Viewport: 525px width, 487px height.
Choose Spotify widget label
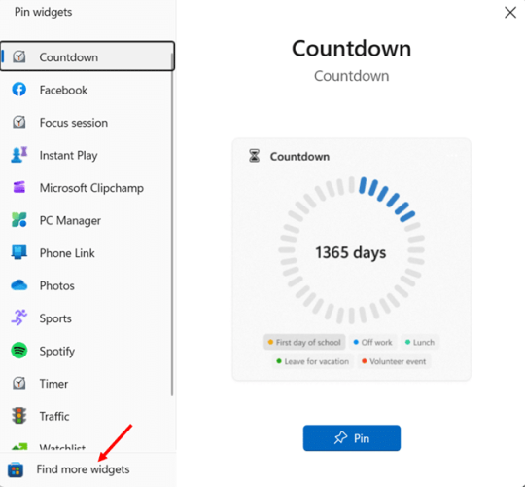coord(57,352)
